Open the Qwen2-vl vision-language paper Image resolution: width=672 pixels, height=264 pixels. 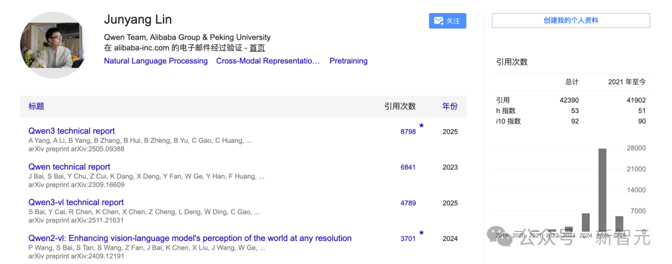pyautogui.click(x=190, y=239)
